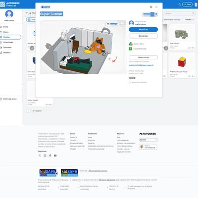Click the search input in designs list
This screenshot has width=198, height=198.
click(x=180, y=13)
